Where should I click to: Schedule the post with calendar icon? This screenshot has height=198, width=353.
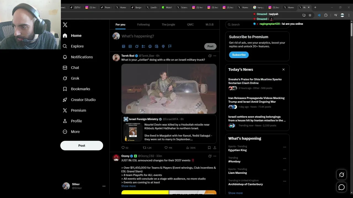tap(157, 46)
